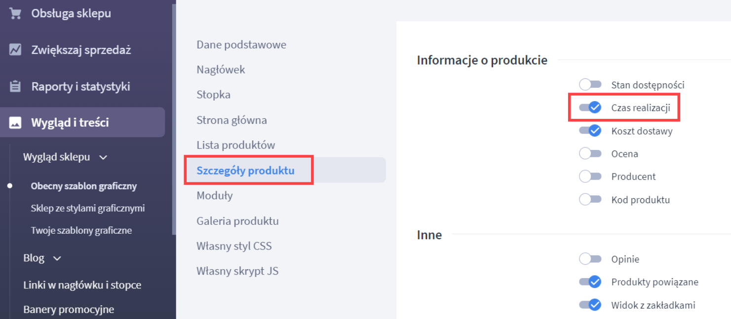
Task: Enable the Kod produktu toggle
Action: [590, 199]
